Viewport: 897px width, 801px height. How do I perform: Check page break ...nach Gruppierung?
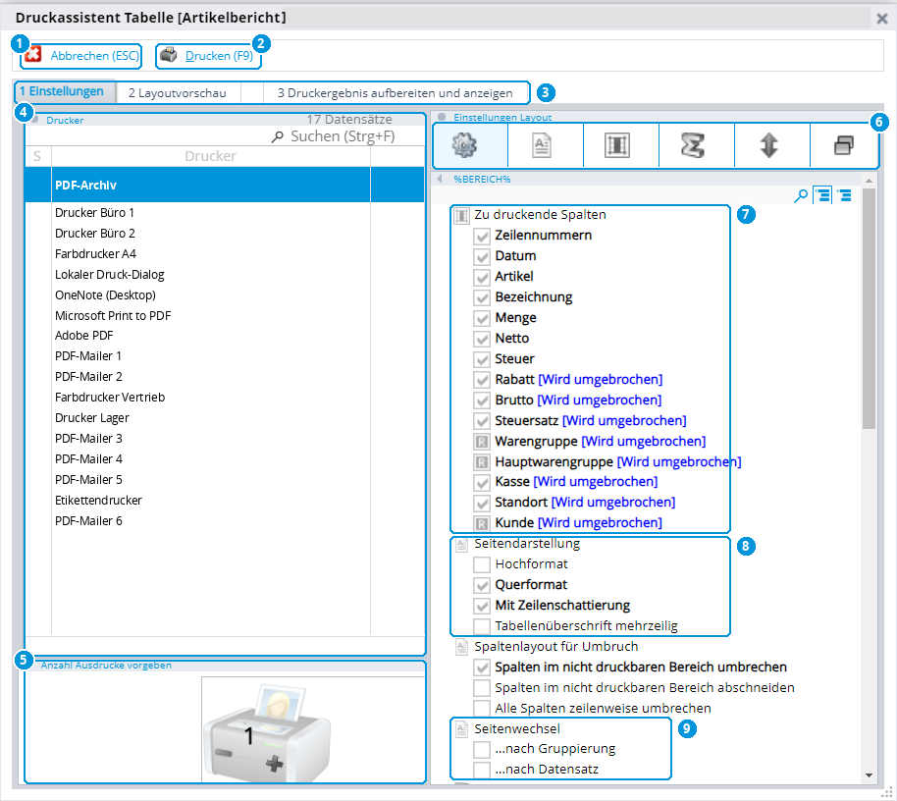(482, 750)
